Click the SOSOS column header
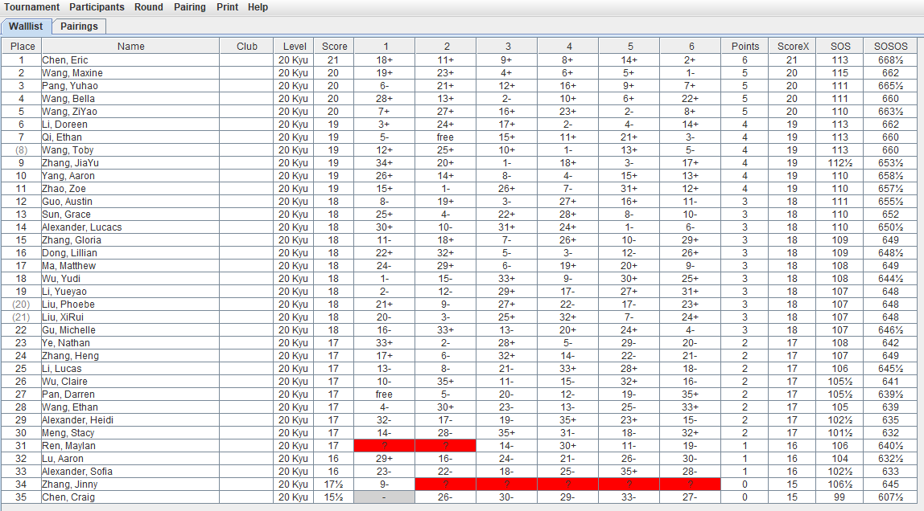The height and width of the screenshot is (511, 924). 890,47
